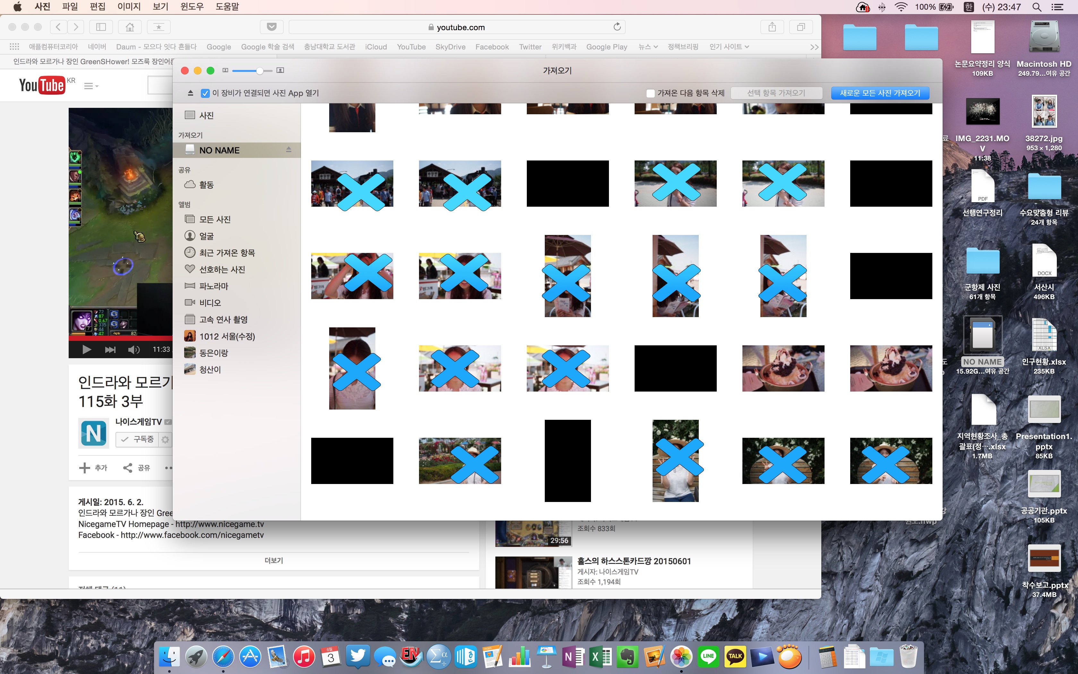Go back in Safari window
The image size is (1078, 674).
(x=58, y=27)
